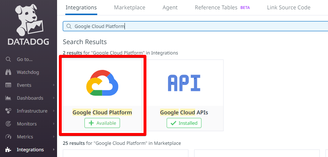Click the Available button for Google Cloud Platform

point(102,123)
